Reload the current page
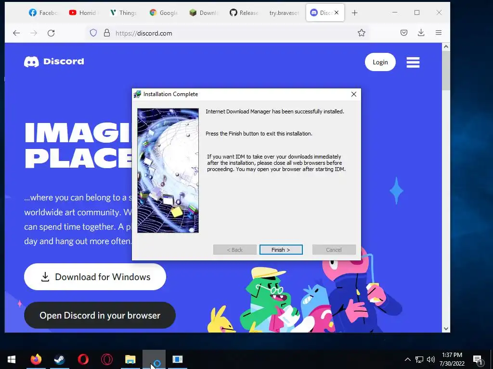 click(x=51, y=33)
